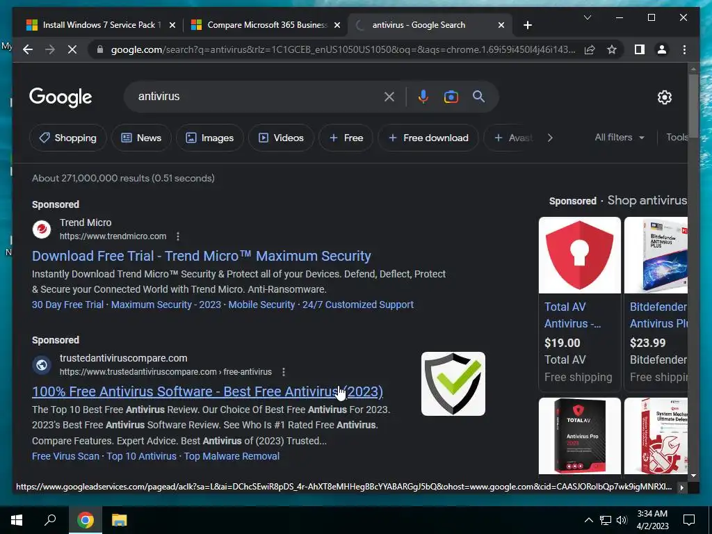Open the Chrome three-dot menu
Image resolution: width=712 pixels, height=534 pixels.
(684, 49)
